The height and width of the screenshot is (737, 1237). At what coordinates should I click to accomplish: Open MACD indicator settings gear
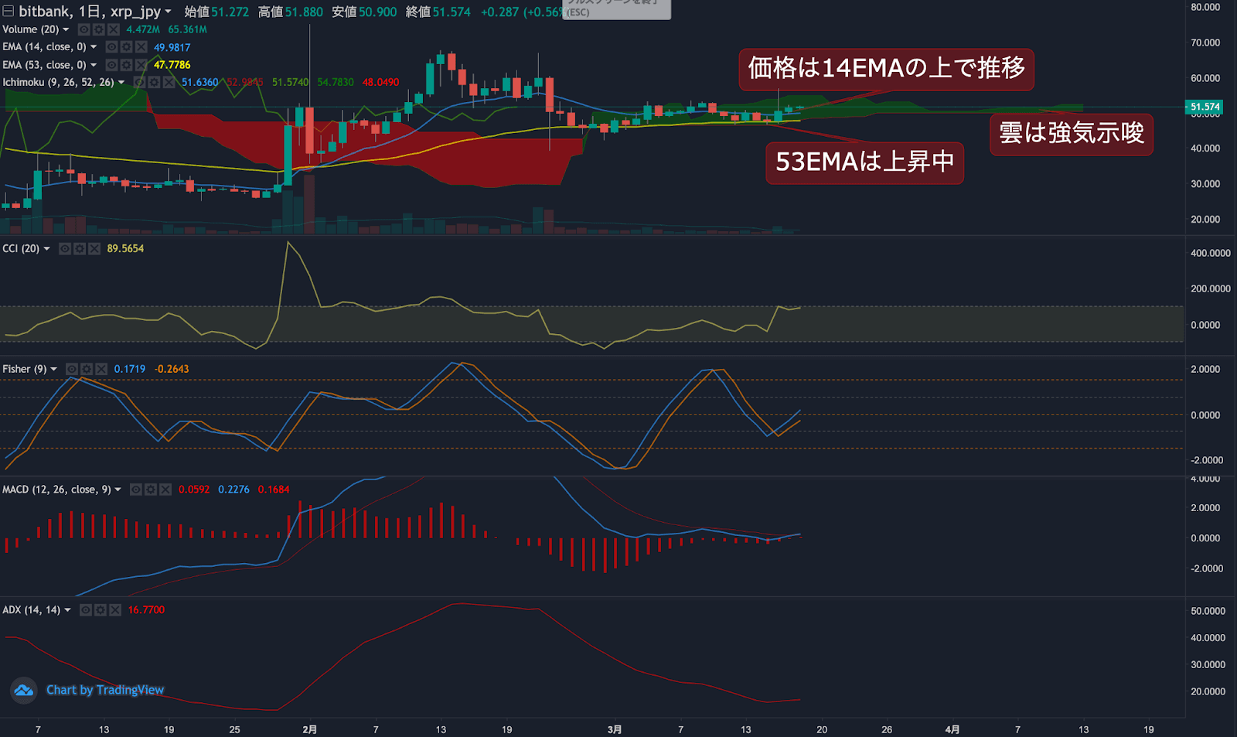[x=151, y=490]
